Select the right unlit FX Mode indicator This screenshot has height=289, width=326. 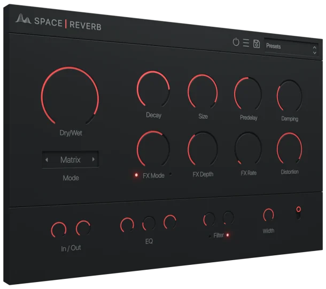(170, 173)
